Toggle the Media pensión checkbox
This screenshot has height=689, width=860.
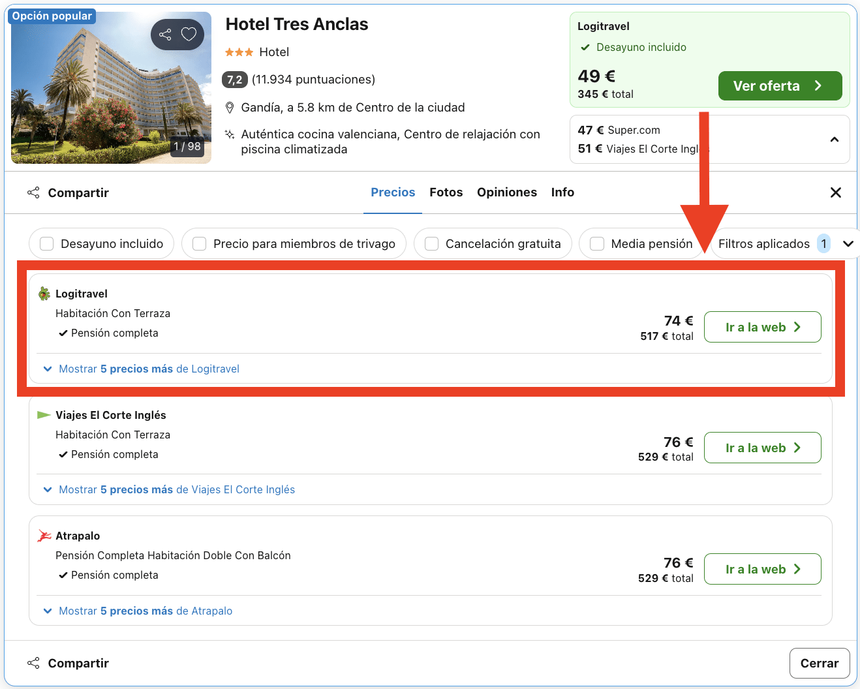[x=597, y=243]
